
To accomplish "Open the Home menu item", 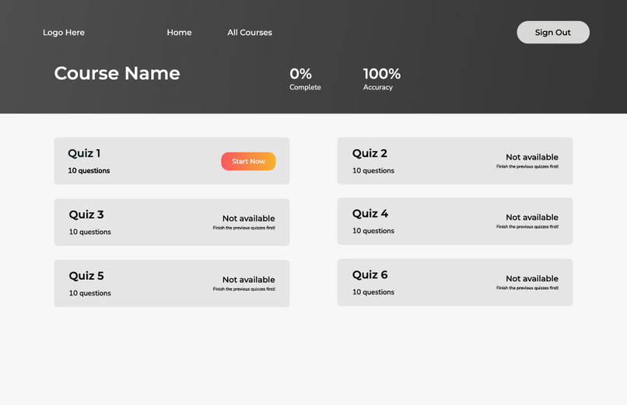I will click(179, 33).
